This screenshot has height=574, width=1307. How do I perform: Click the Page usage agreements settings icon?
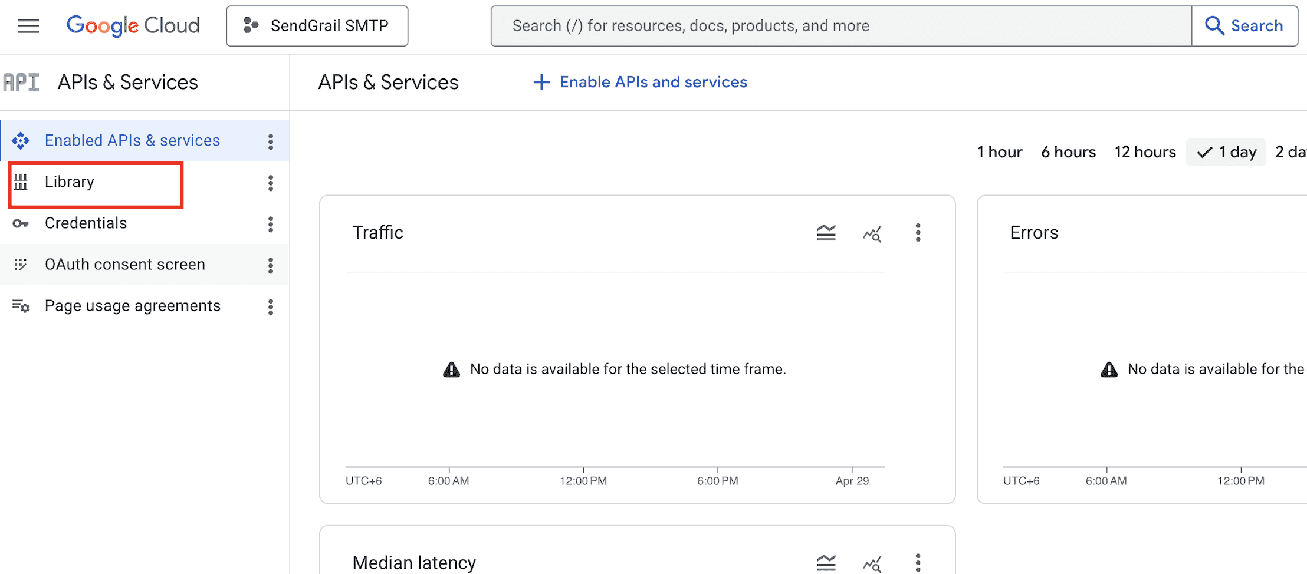tap(21, 306)
